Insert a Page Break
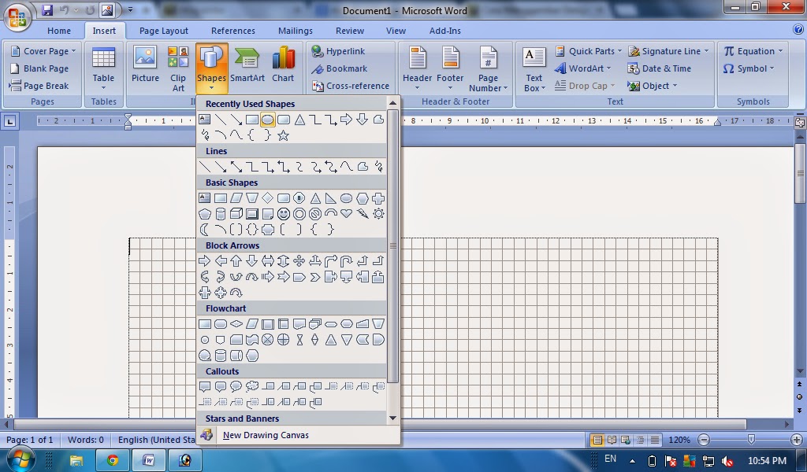Image resolution: width=807 pixels, height=472 pixels. pyautogui.click(x=39, y=86)
